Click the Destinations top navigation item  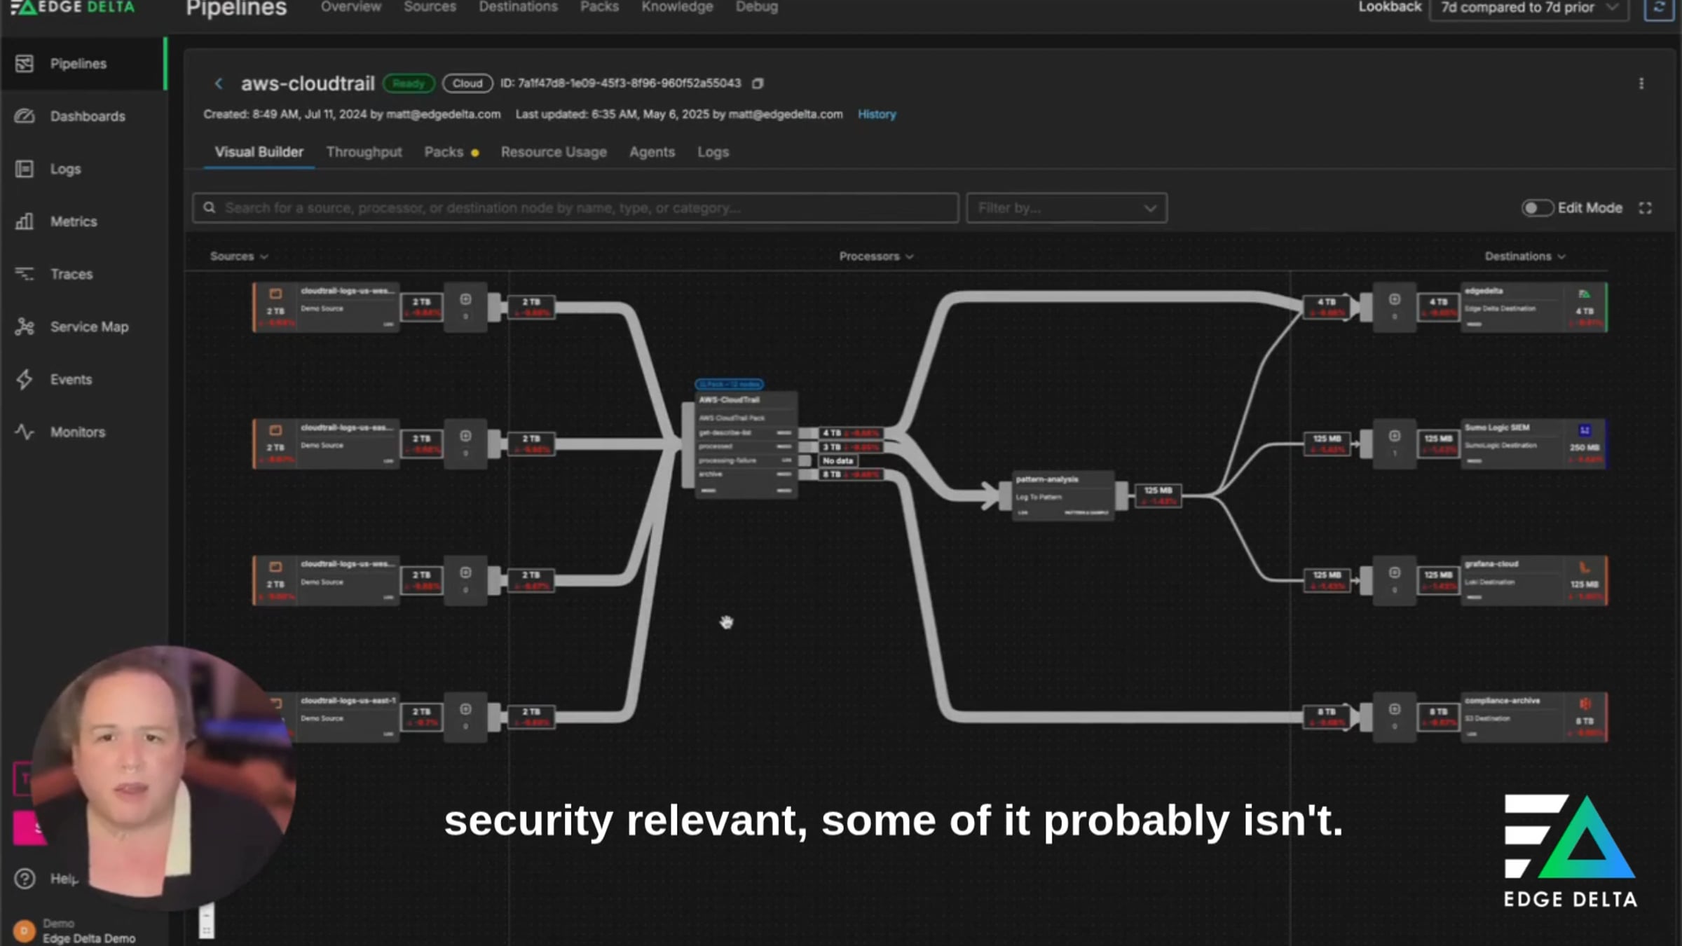click(x=518, y=7)
